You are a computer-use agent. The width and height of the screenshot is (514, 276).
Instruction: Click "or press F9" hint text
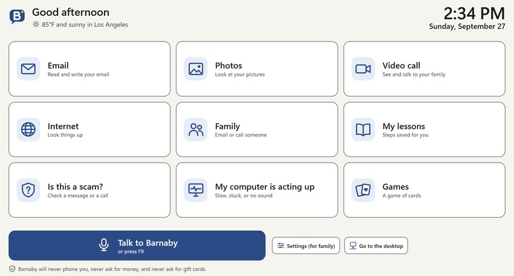click(x=131, y=252)
